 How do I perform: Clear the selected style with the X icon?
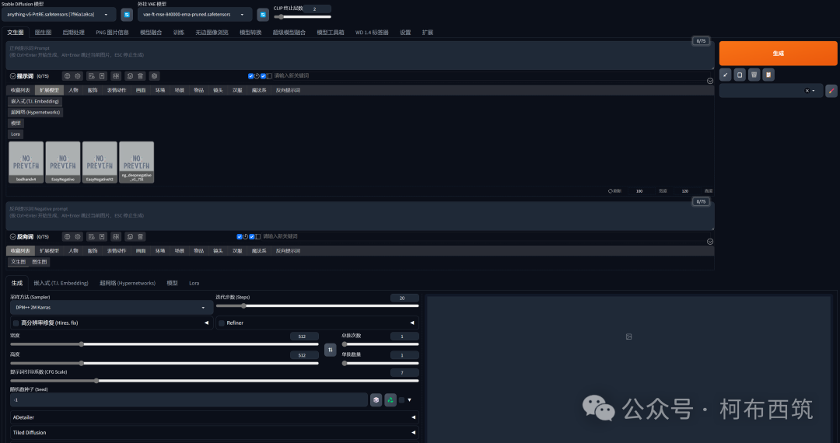(807, 91)
